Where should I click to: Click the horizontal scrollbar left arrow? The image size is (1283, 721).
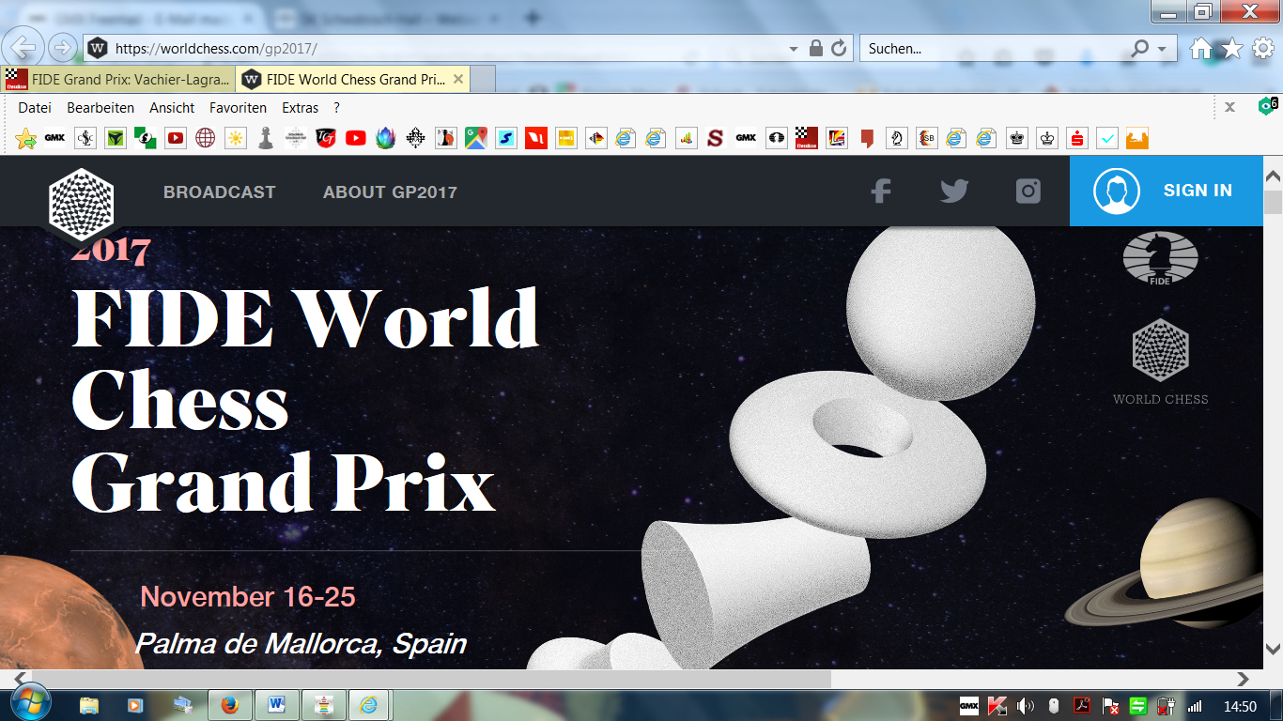point(20,679)
